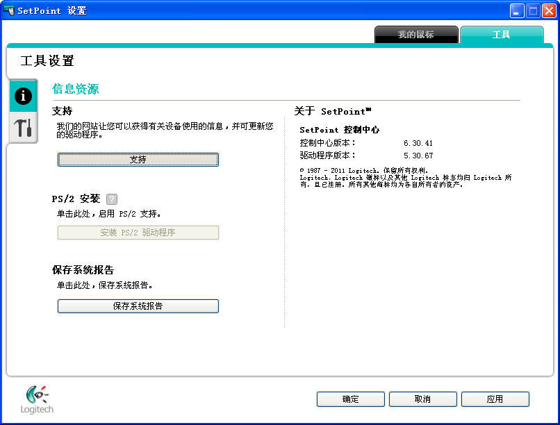Click the 取消 button

click(422, 399)
